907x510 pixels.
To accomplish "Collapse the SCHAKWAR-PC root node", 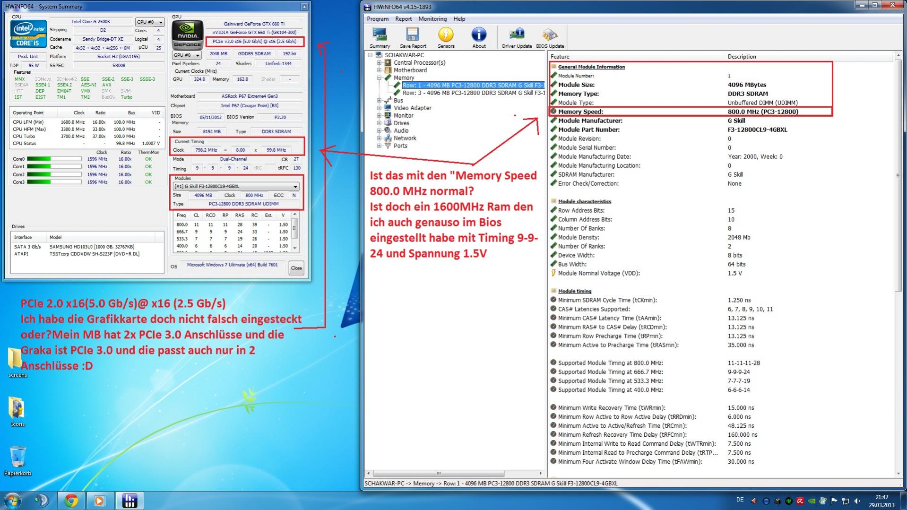I will click(371, 55).
